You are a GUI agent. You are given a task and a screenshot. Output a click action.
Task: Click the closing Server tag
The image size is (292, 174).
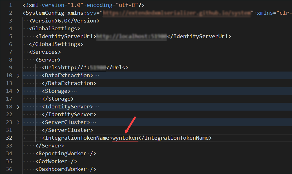pos(50,146)
